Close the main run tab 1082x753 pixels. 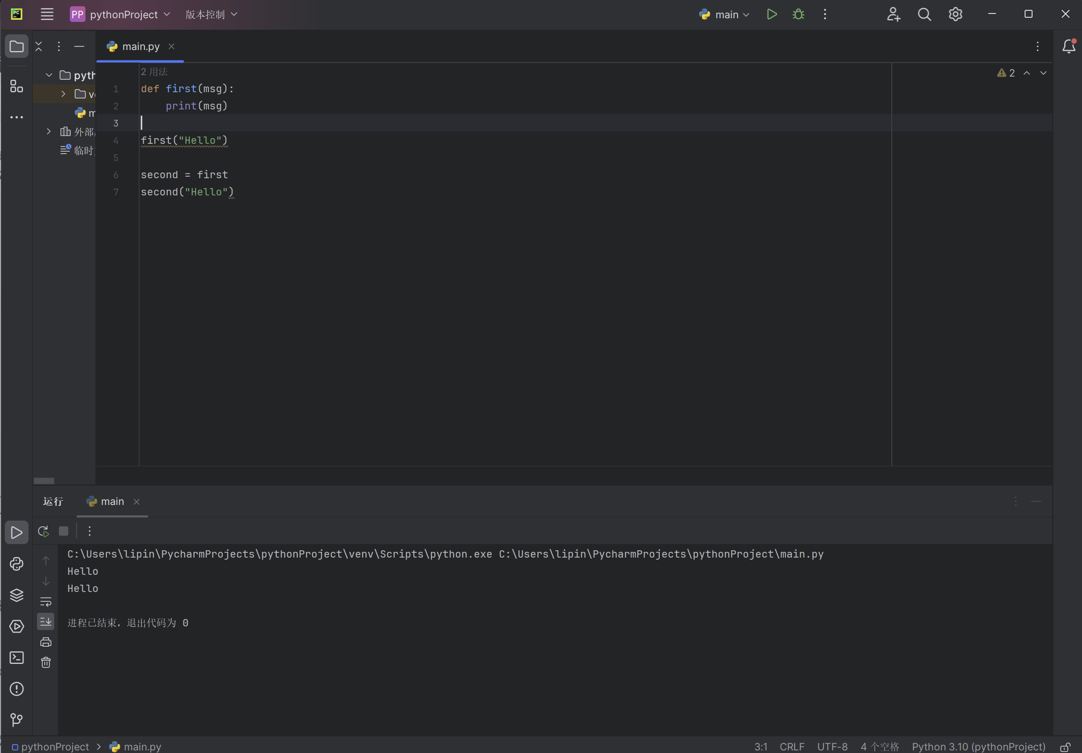pos(137,501)
